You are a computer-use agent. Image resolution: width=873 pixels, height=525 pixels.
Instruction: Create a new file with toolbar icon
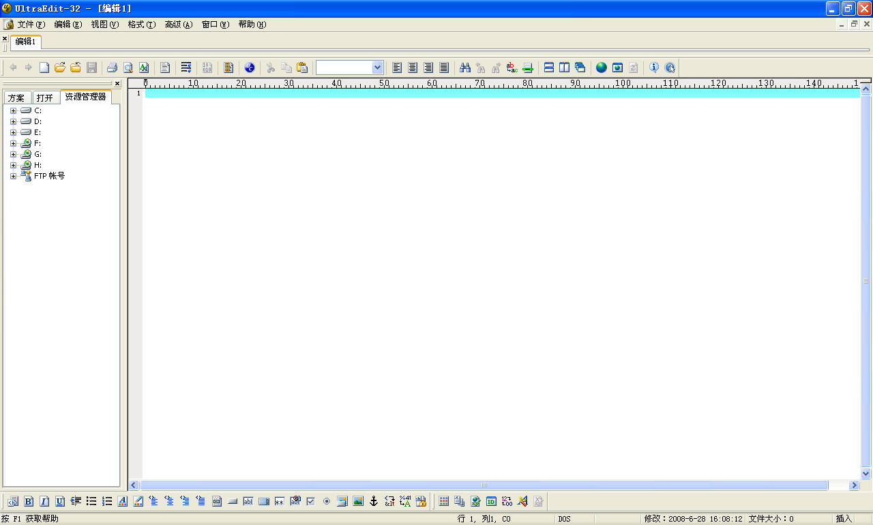pos(44,67)
